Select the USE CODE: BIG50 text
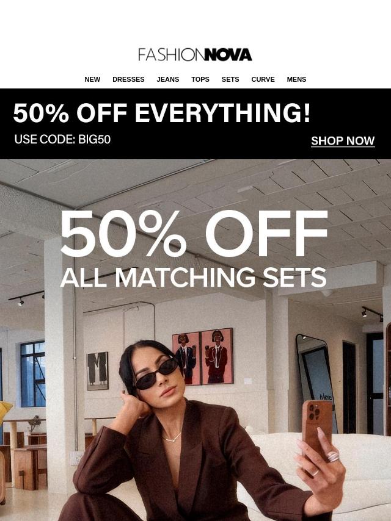This screenshot has height=521, width=391. click(x=62, y=139)
